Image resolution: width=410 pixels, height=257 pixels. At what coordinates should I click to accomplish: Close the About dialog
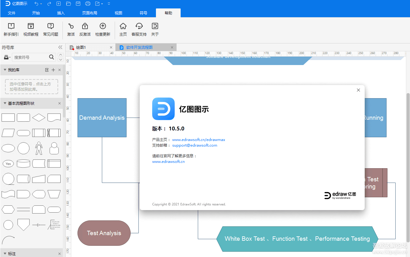coord(358,90)
